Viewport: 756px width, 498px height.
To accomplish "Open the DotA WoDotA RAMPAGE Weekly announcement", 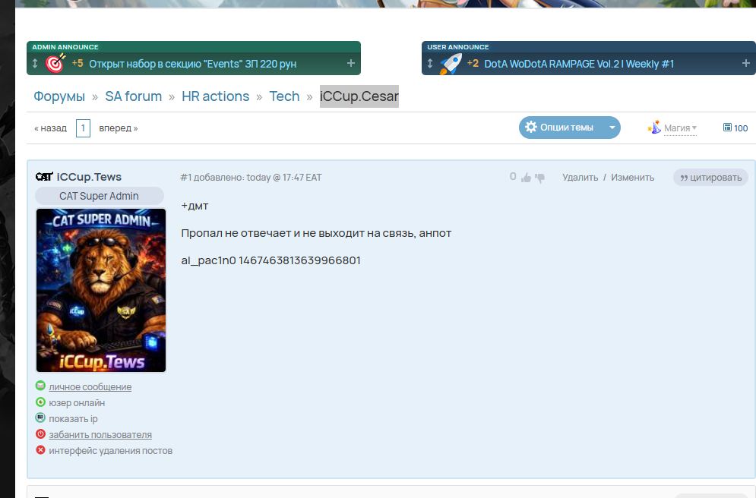I will tap(579, 64).
